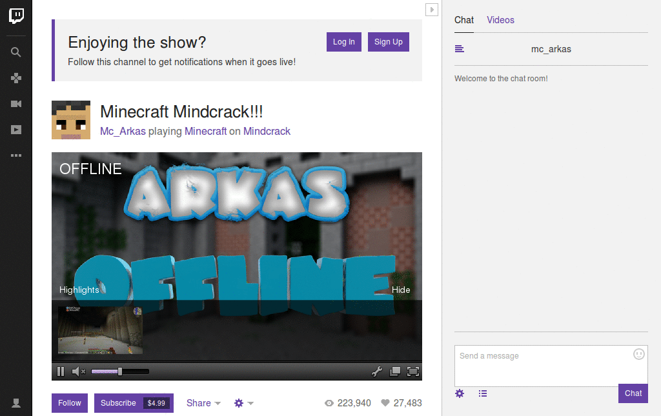
Task: Adjust the player volume slider
Action: coord(120,371)
